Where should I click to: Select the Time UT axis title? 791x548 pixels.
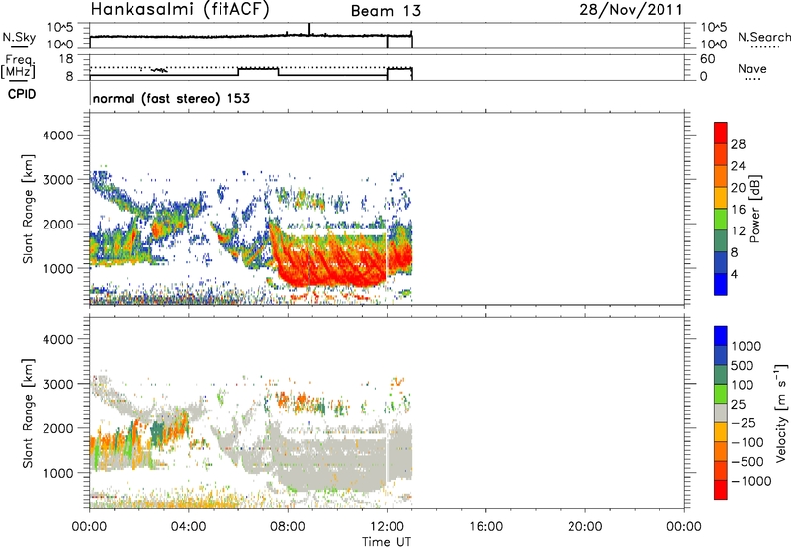[387, 542]
